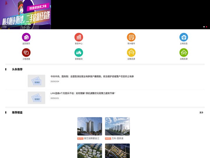Open headline 中共中央、国务院 全面取消在就业地参保户籍限制
This screenshot has width=210, height=158.
pos(92,76)
